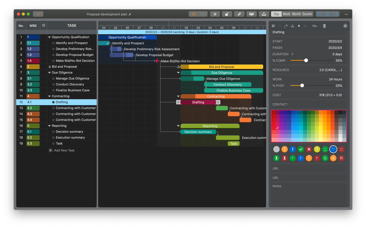Adjust the % PHSY. slider handle
The height and width of the screenshot is (228, 366).
click(302, 86)
